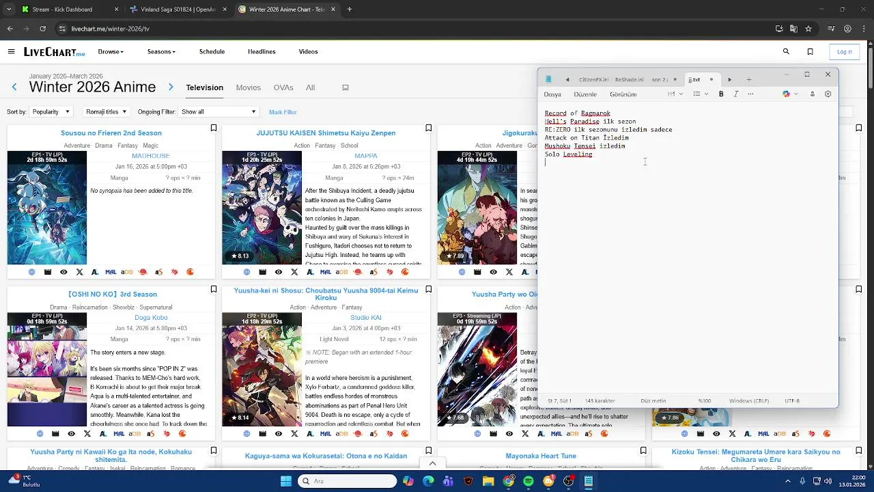Open the Headlines link

coord(262,52)
